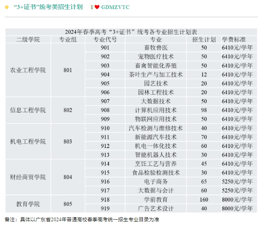Click major code 904
The height and width of the screenshot is (227, 262).
(x=105, y=75)
